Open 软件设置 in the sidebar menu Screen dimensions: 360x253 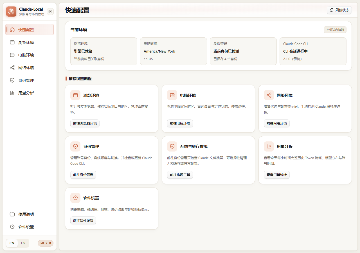[x=30, y=227]
